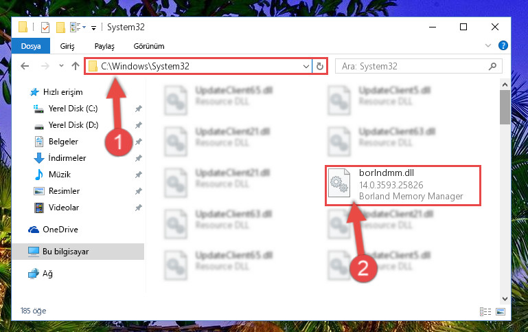Expand the address bar history dropdown
528x332 pixels.
tap(306, 67)
